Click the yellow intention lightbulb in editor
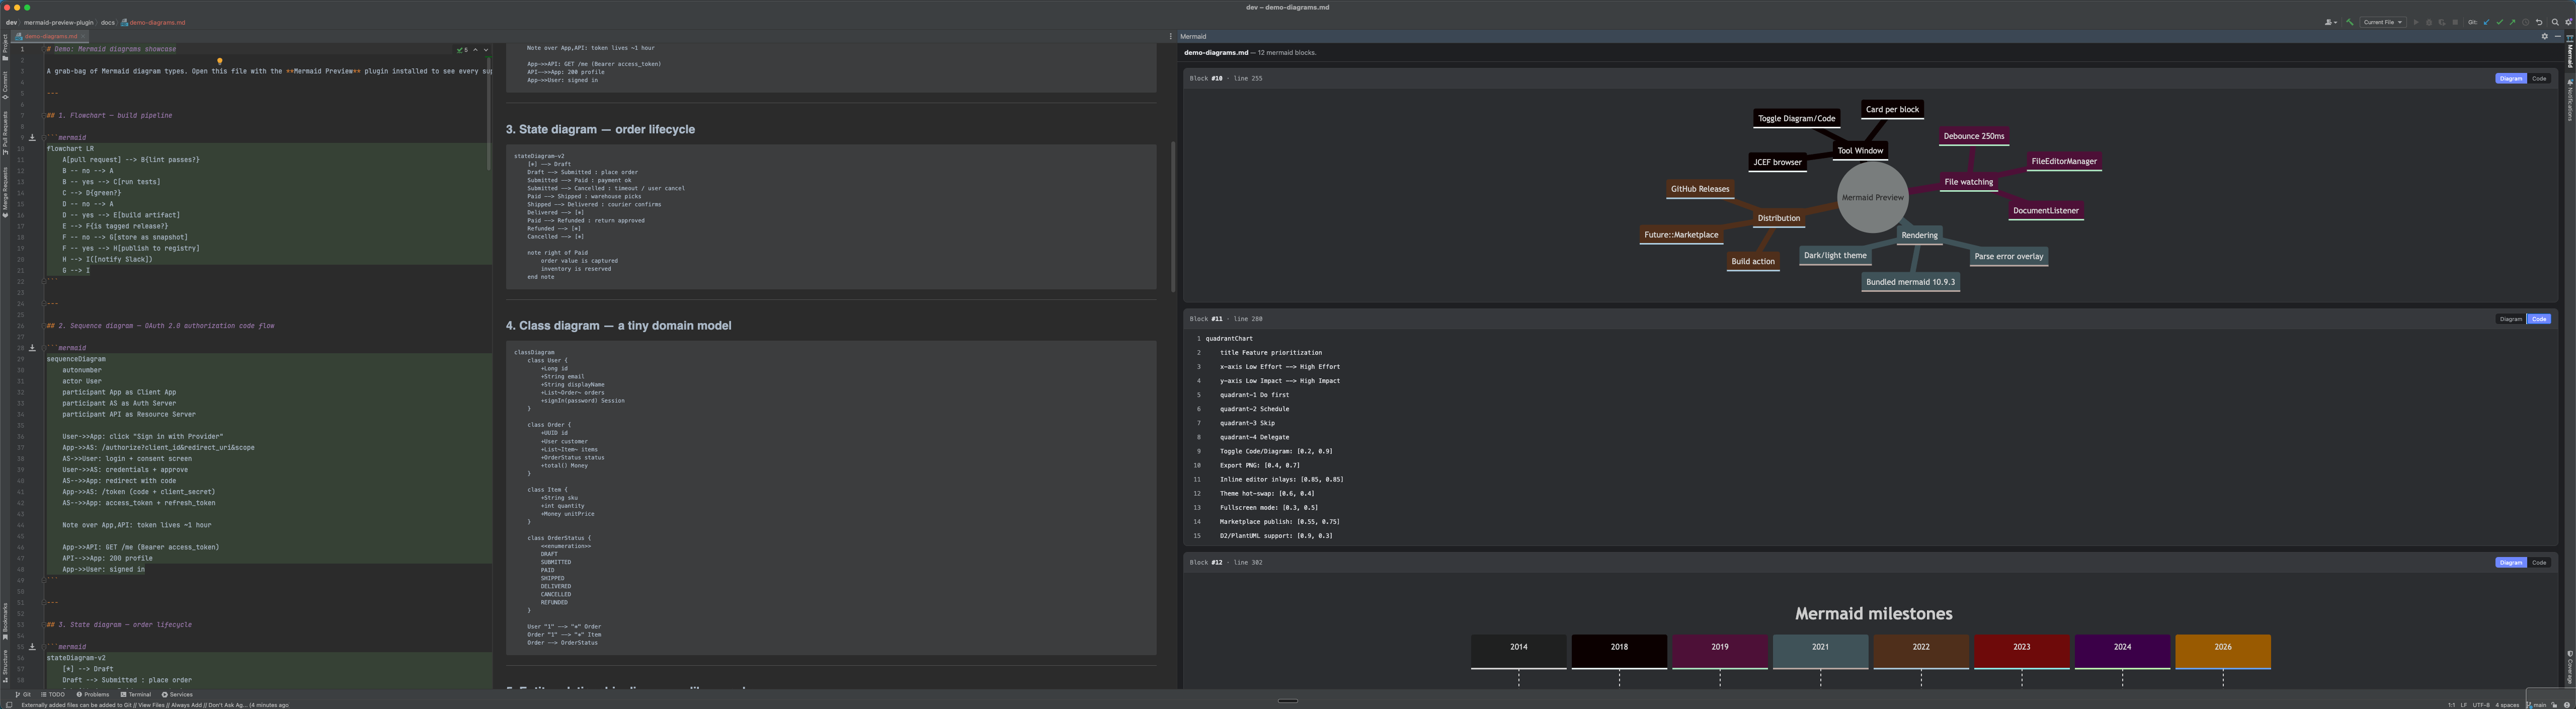 (x=220, y=61)
